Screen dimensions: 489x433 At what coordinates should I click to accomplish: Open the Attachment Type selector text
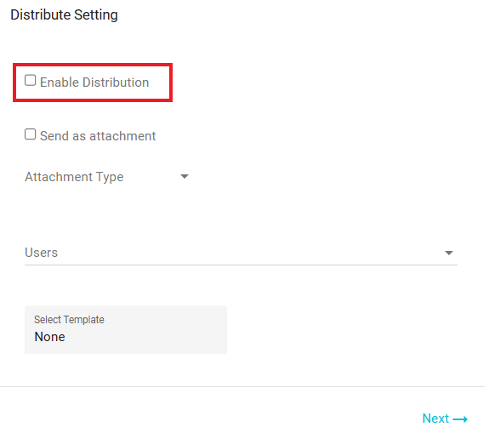[x=74, y=177]
